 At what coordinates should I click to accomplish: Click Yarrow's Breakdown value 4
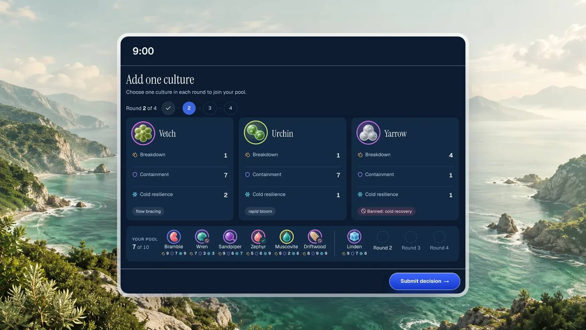451,155
